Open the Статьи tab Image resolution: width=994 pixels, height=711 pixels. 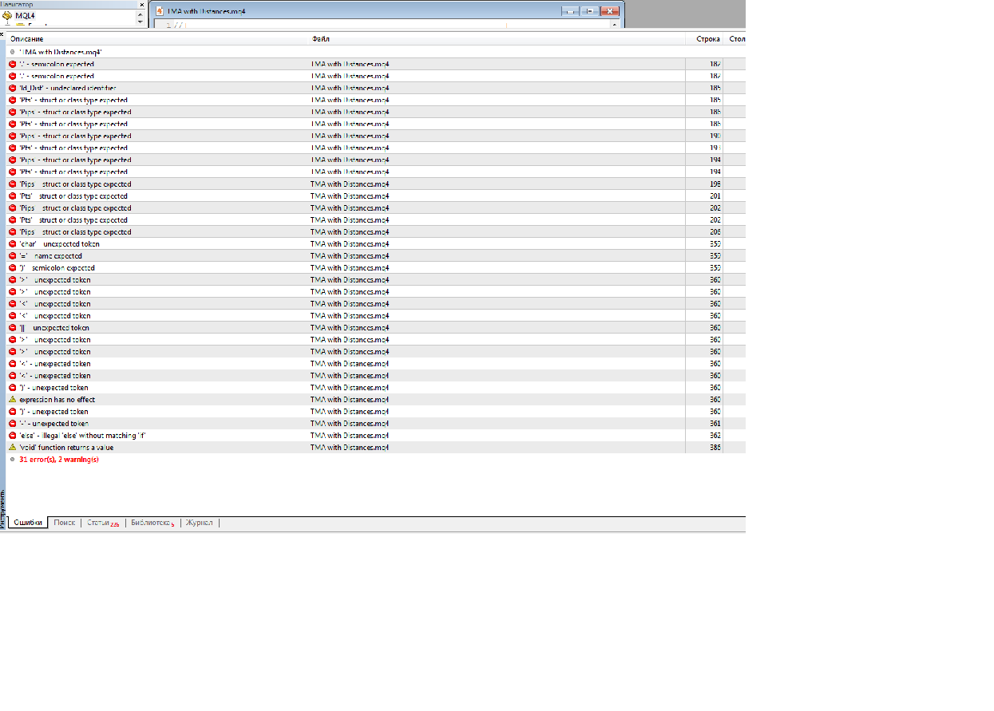(x=103, y=523)
